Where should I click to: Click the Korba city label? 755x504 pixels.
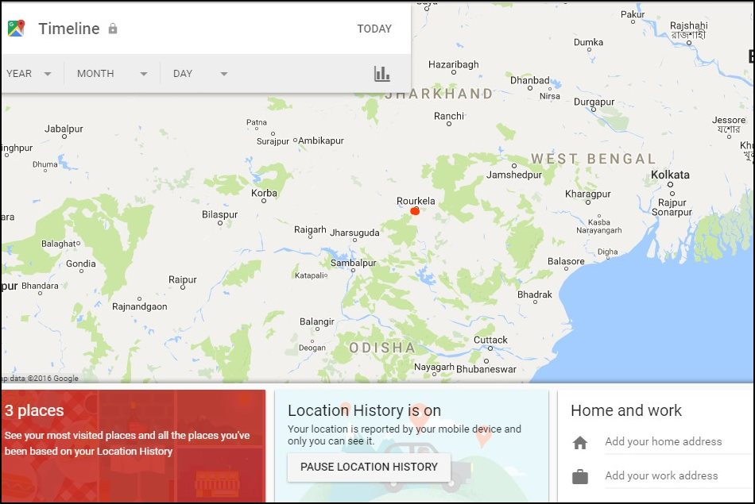tap(264, 193)
